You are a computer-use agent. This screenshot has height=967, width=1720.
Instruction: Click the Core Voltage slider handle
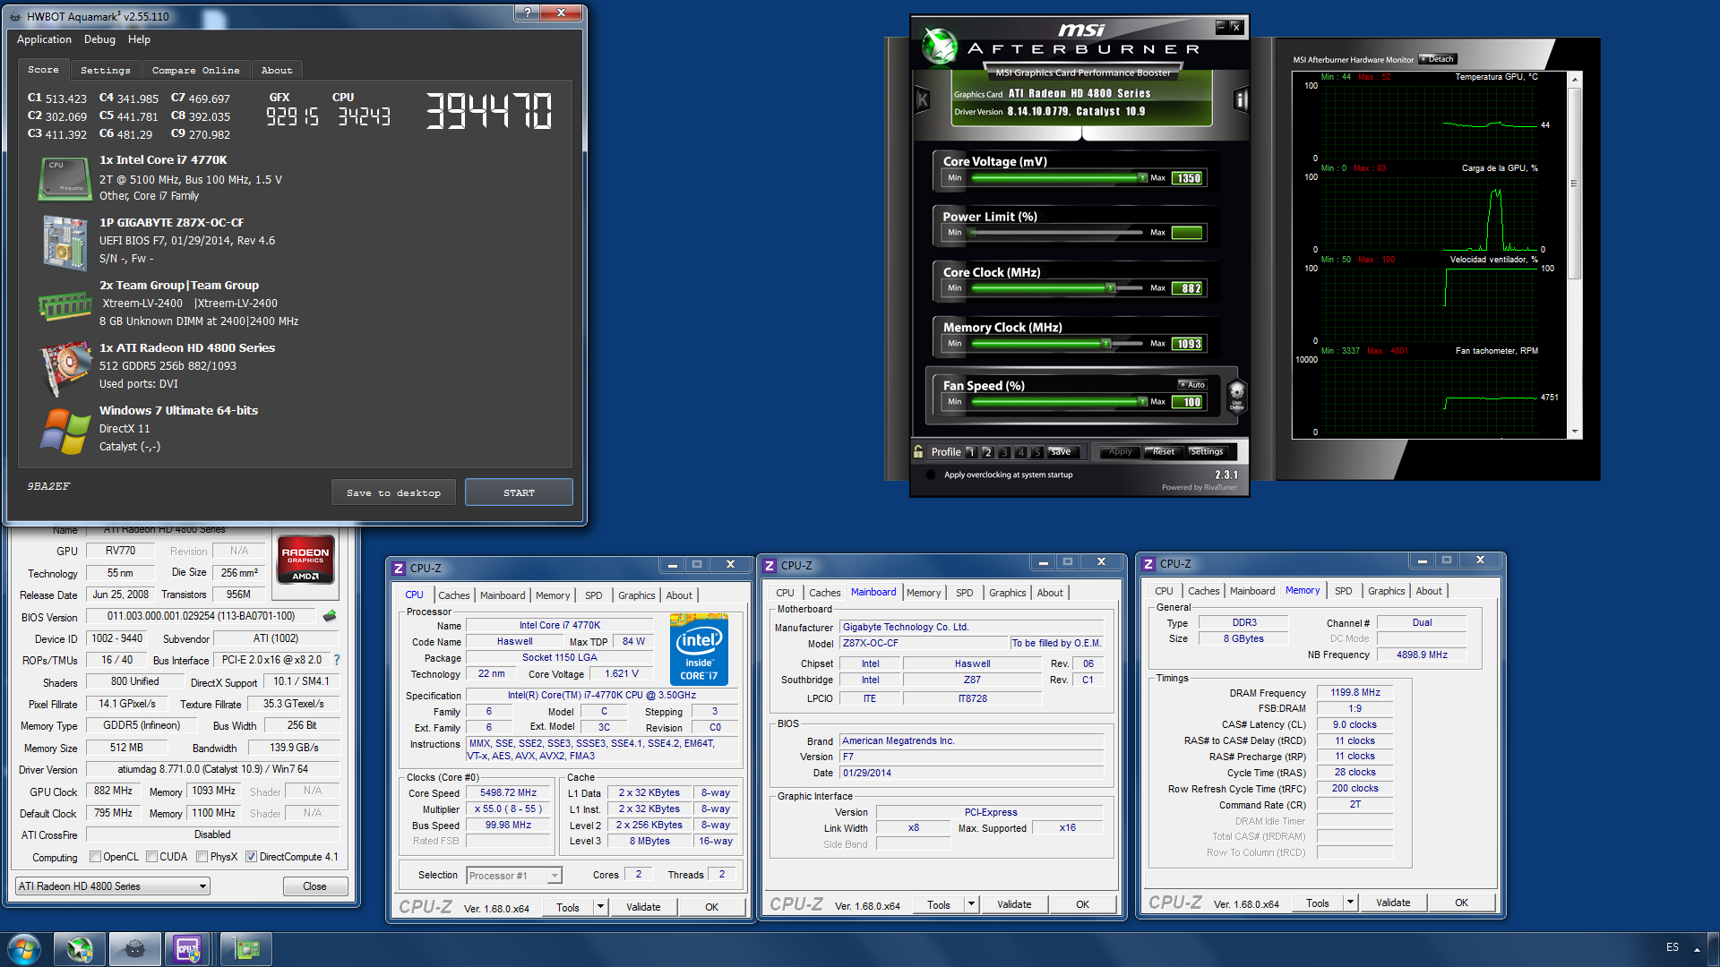1142,177
